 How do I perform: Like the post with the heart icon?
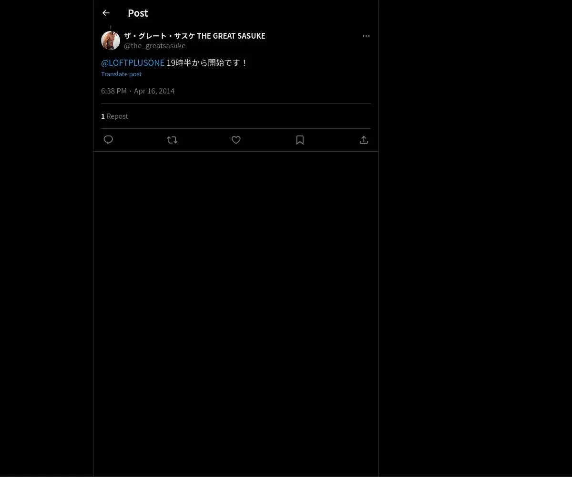click(x=236, y=140)
